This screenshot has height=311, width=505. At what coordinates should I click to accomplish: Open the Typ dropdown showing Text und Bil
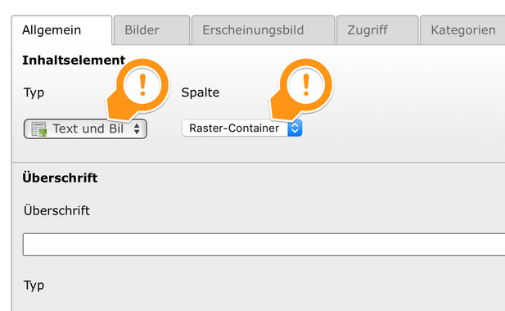[x=85, y=129]
